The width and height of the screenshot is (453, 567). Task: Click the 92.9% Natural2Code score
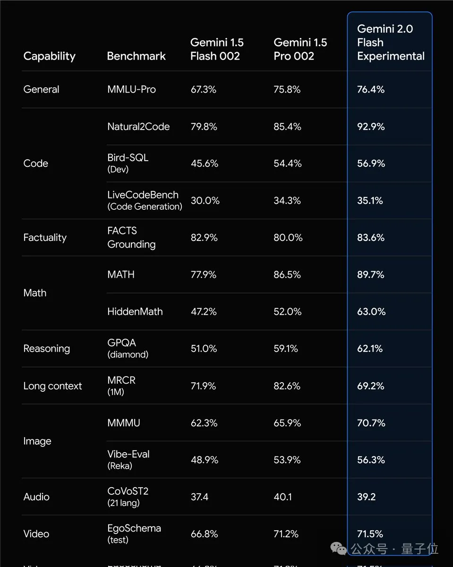pyautogui.click(x=371, y=127)
